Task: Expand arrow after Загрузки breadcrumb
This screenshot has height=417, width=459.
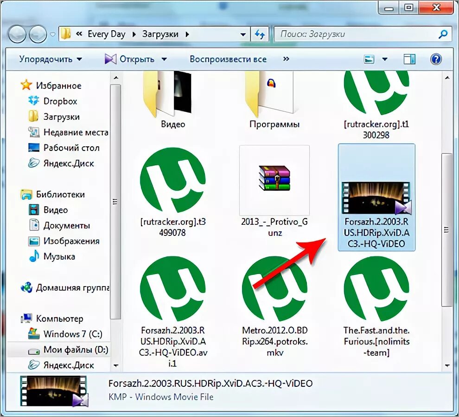Action: click(x=187, y=34)
